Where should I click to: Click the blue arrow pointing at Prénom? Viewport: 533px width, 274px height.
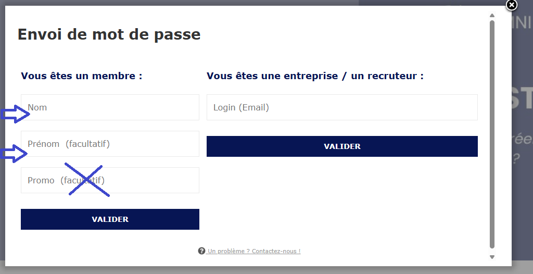click(x=14, y=153)
